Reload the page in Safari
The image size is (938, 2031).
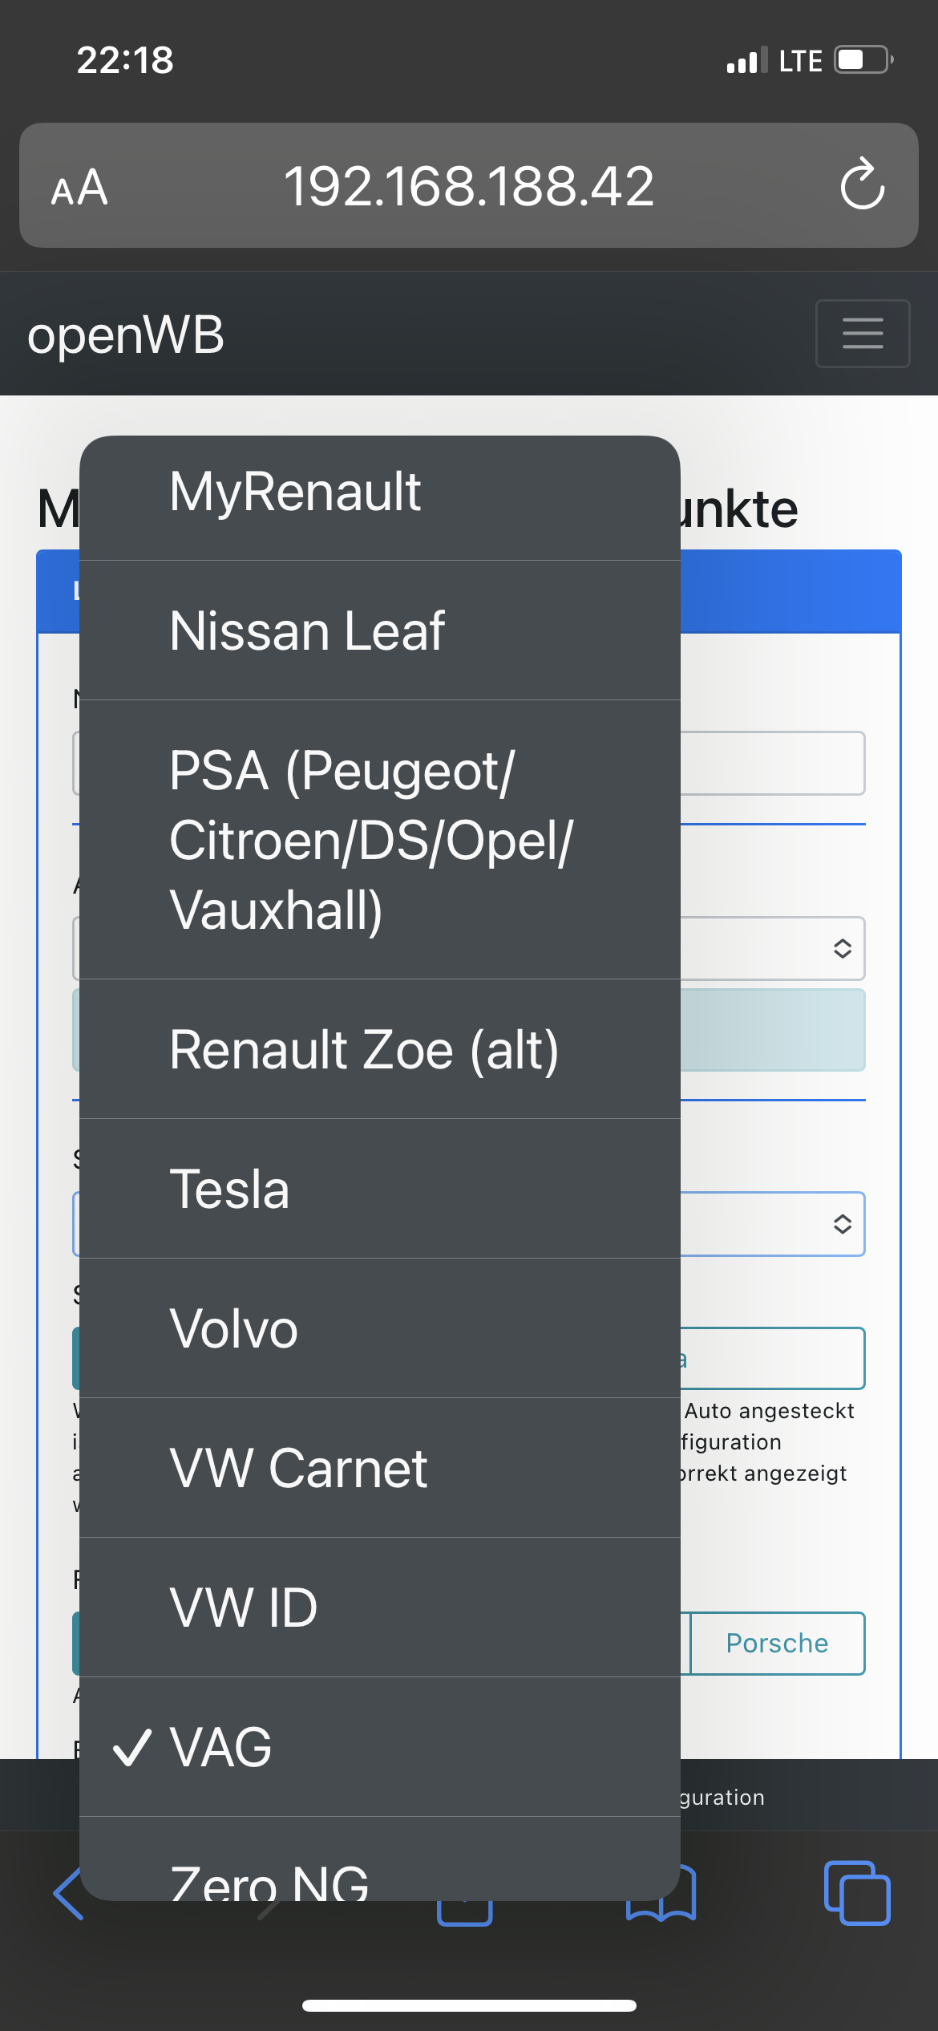(862, 185)
